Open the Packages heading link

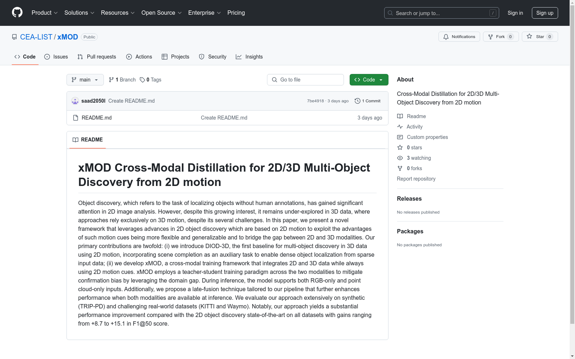click(x=410, y=231)
